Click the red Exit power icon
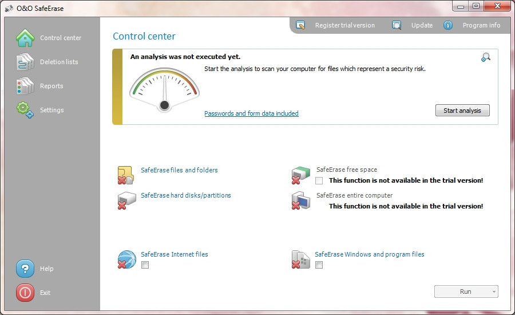The width and height of the screenshot is (515, 315). pos(25,293)
